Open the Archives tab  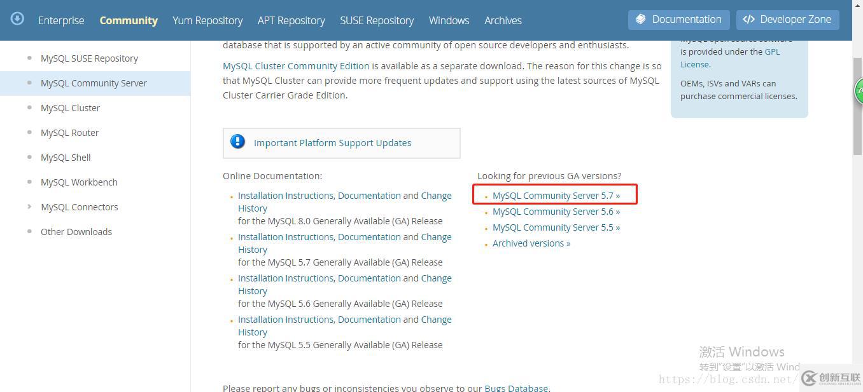tap(503, 20)
